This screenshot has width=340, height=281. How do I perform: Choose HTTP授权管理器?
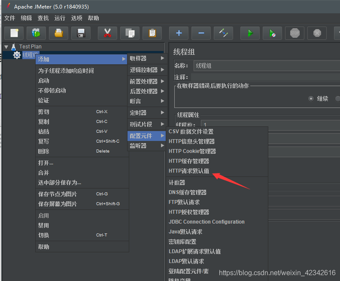point(217,212)
